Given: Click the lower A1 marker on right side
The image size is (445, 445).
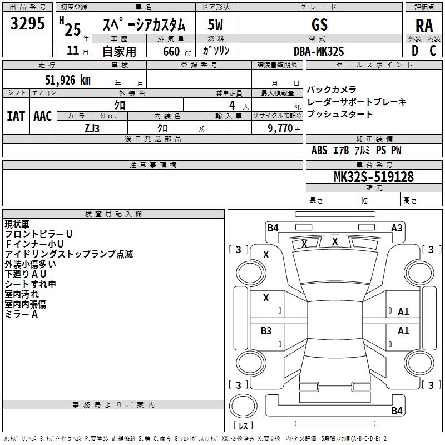Looking at the screenshot, I should (x=403, y=331).
